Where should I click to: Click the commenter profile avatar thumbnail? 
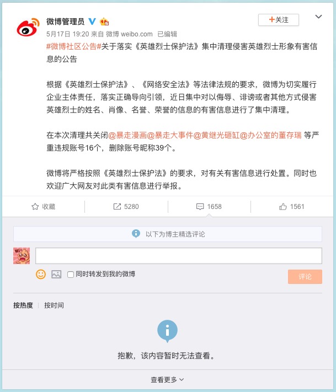tap(22, 256)
